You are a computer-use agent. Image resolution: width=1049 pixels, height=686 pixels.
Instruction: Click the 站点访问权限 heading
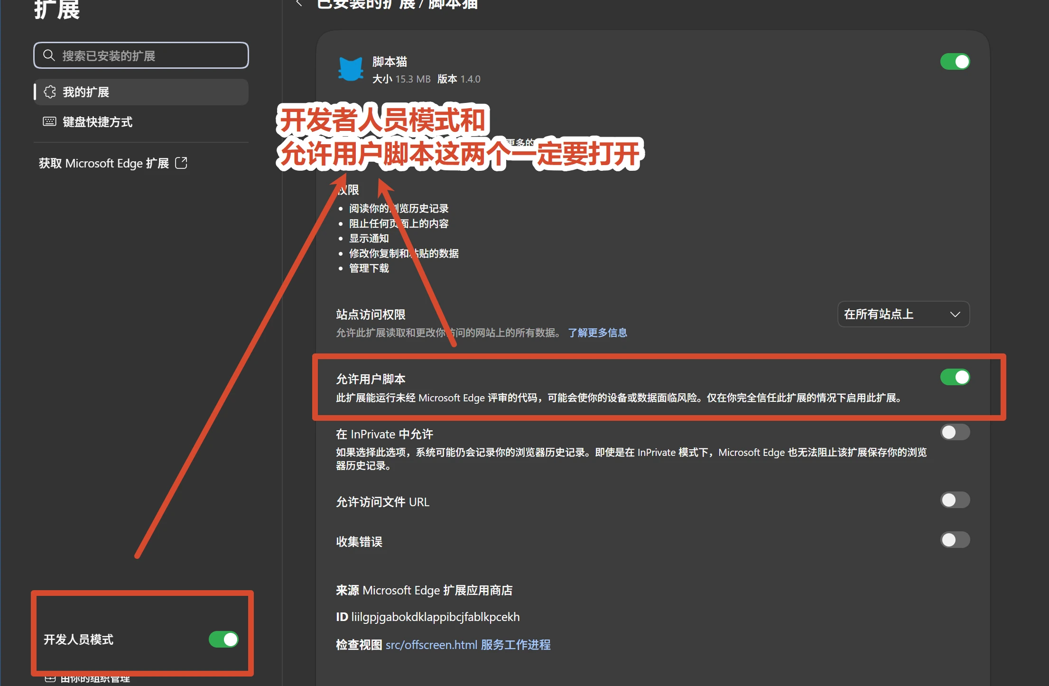point(371,315)
